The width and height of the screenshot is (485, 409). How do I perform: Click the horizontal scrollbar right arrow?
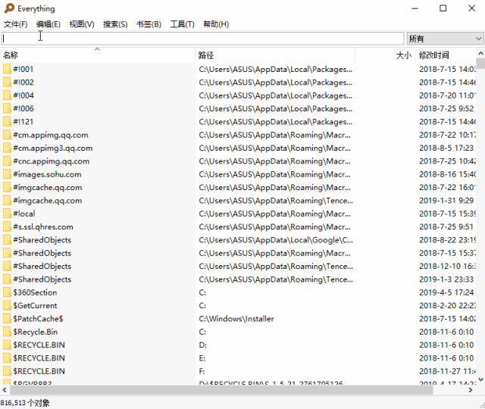tap(471, 390)
